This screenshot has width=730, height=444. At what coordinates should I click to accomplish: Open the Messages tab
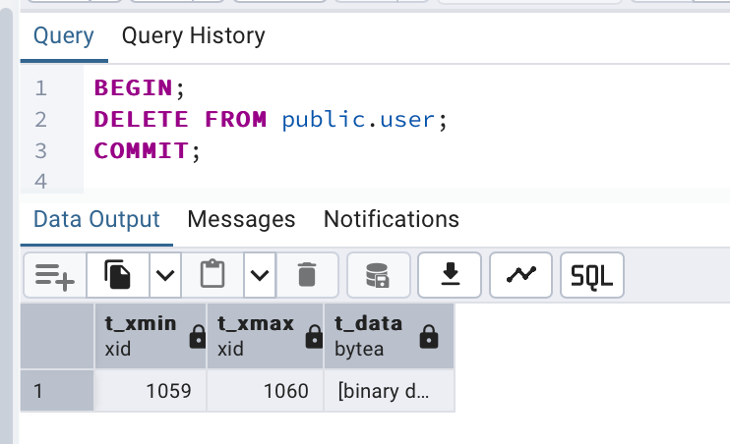[x=241, y=219]
